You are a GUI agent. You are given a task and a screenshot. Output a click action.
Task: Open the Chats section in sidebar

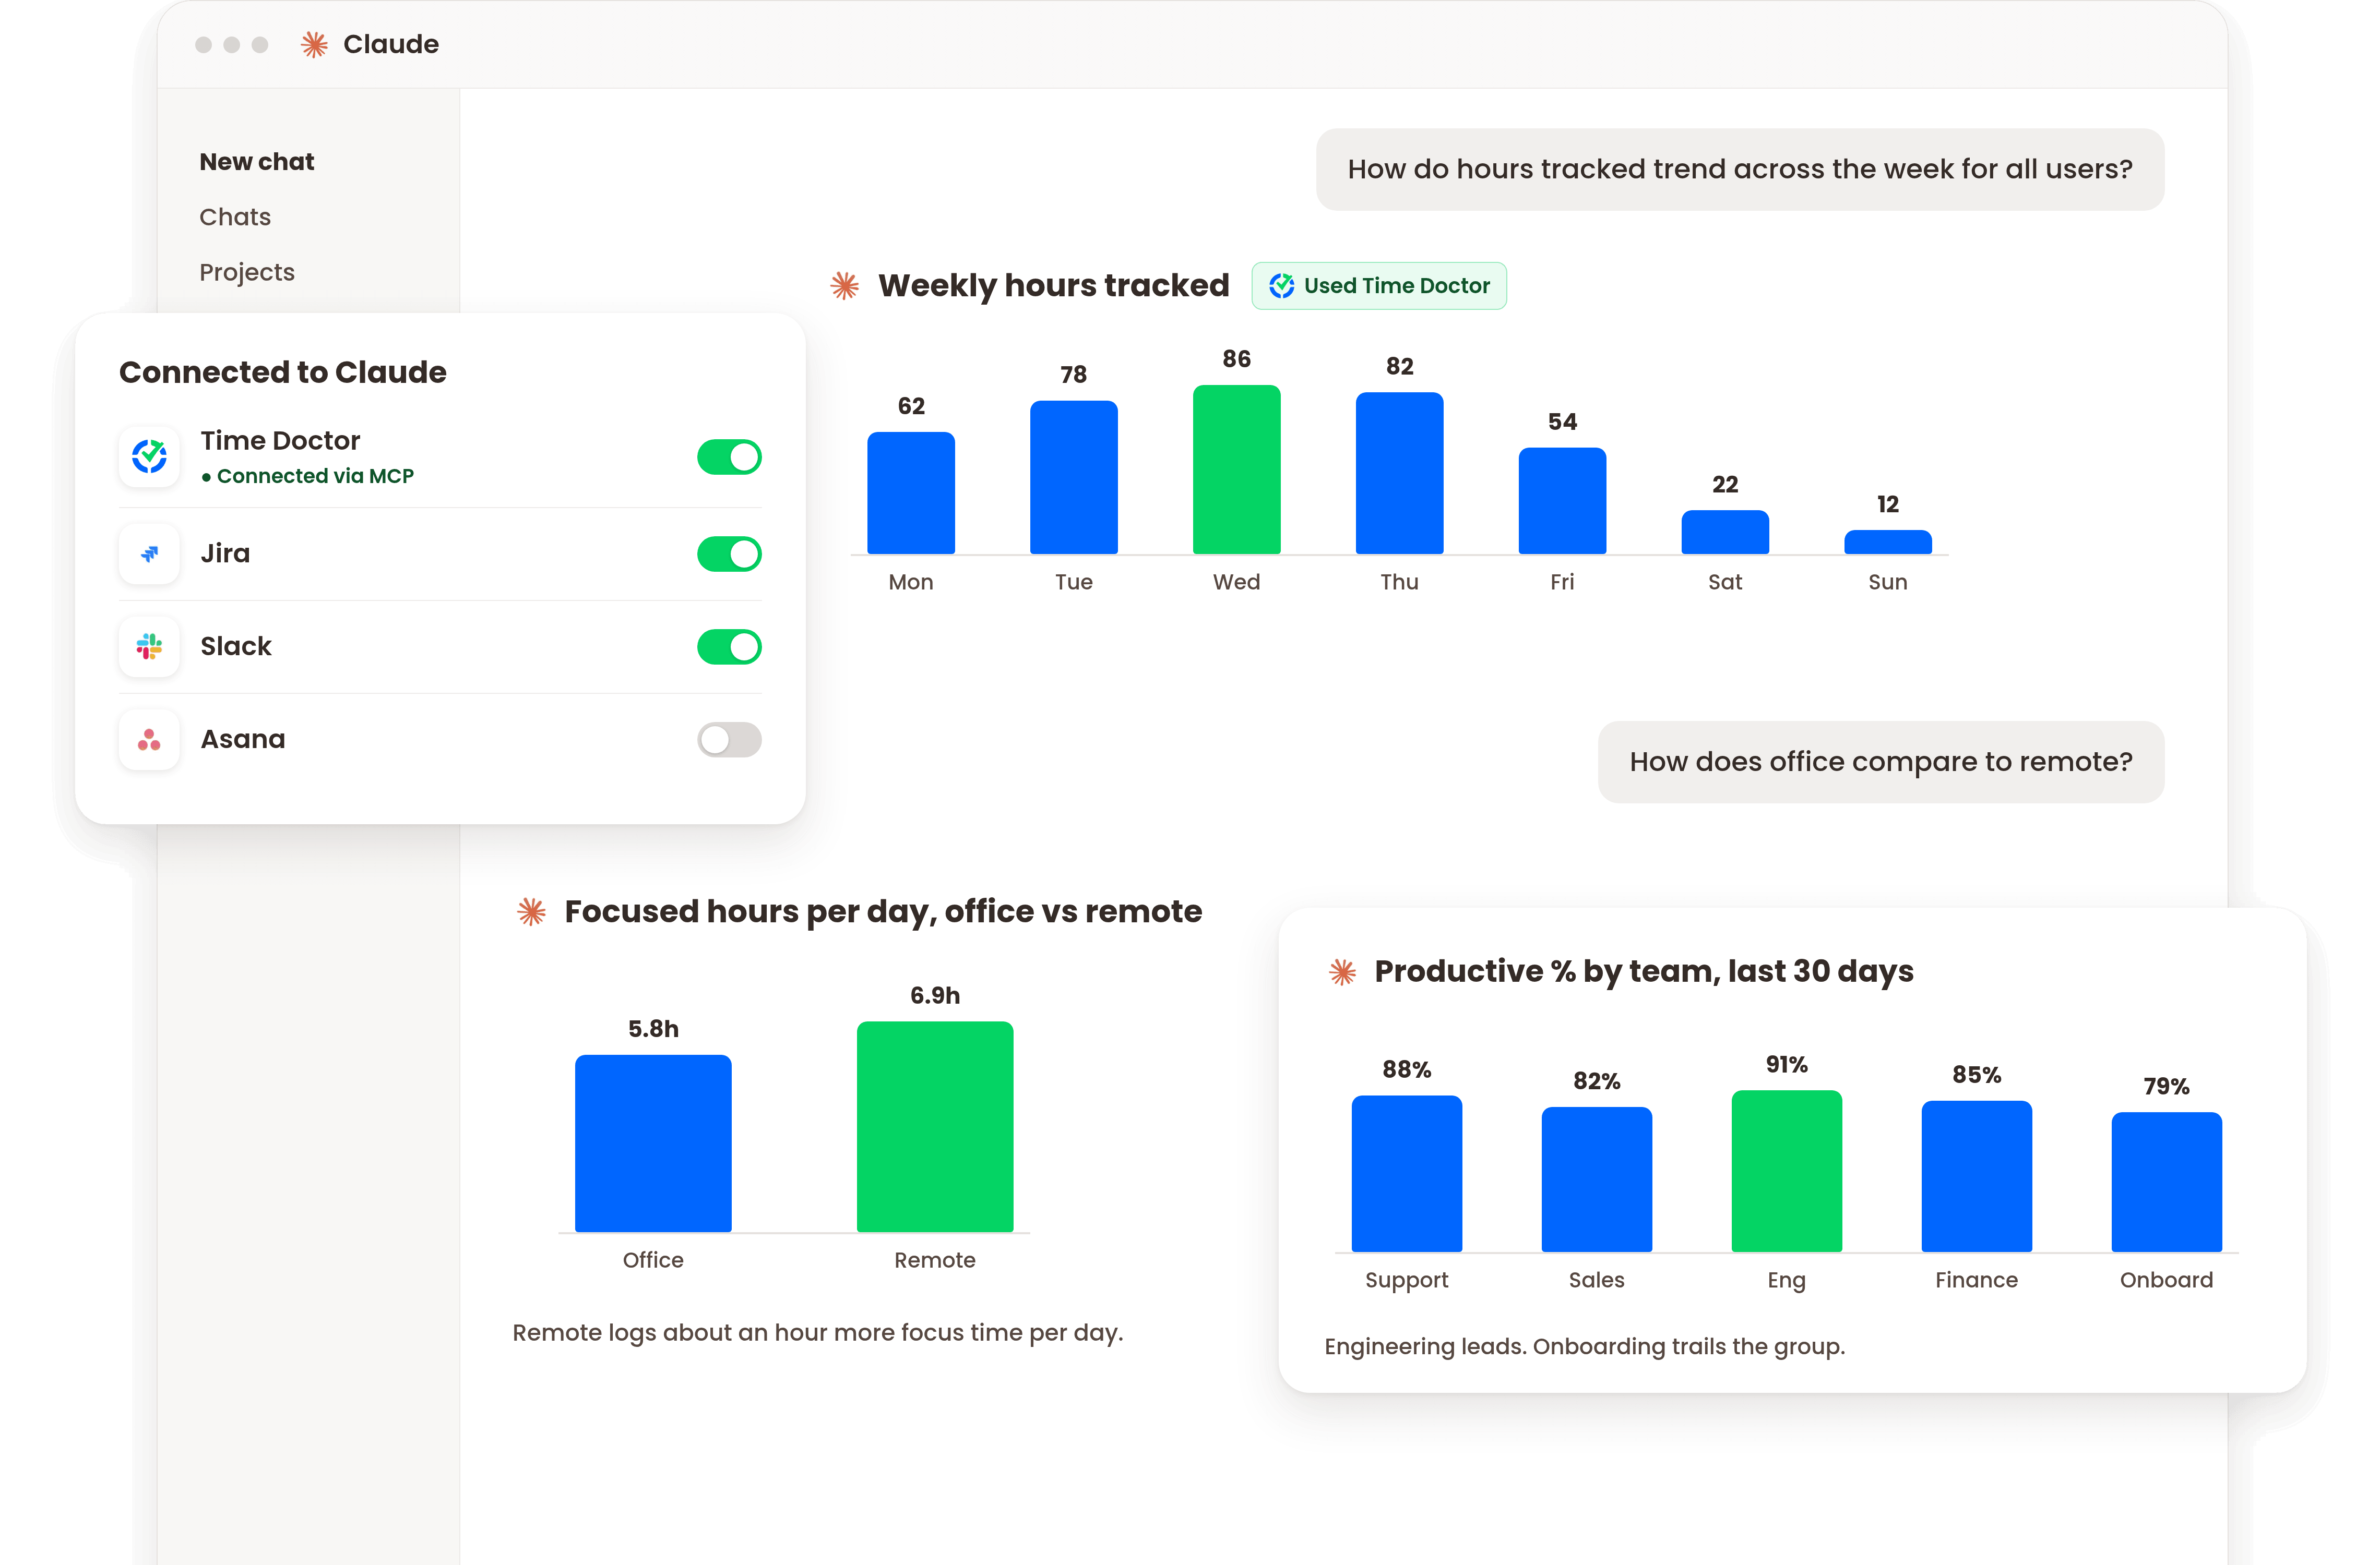pyautogui.click(x=235, y=217)
